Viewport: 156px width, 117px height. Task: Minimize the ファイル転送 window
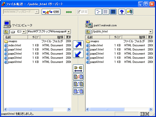(x=141, y=4)
